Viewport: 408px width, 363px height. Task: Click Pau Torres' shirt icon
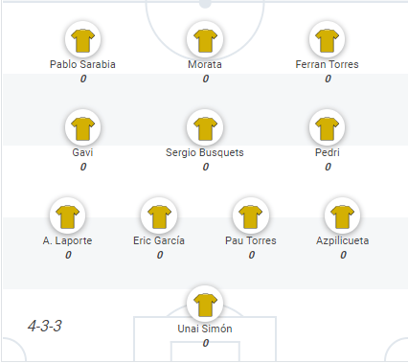[x=251, y=216]
